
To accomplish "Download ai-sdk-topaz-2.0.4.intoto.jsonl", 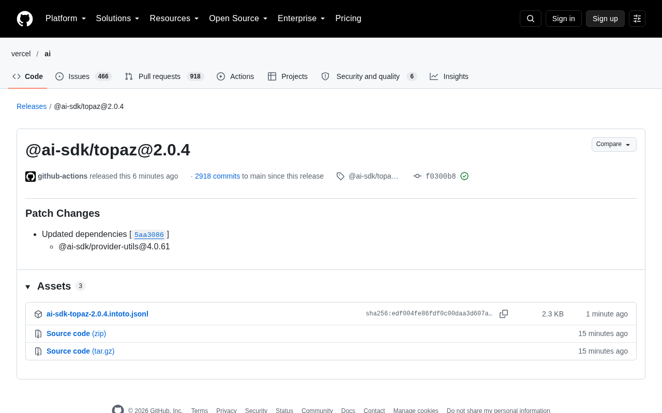I will [x=97, y=314].
